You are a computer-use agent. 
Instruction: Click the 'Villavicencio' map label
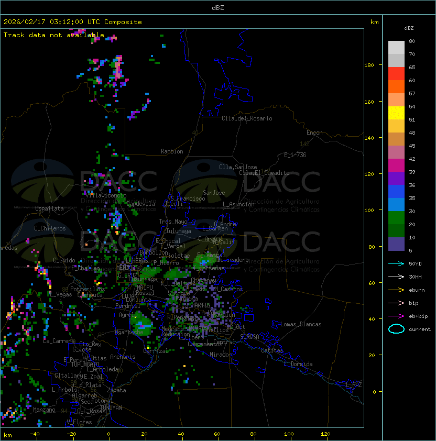click(106, 195)
